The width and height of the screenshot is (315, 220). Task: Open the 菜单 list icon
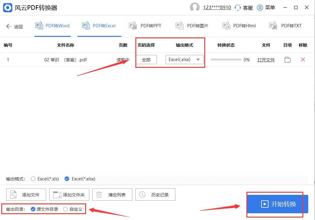click(x=260, y=8)
